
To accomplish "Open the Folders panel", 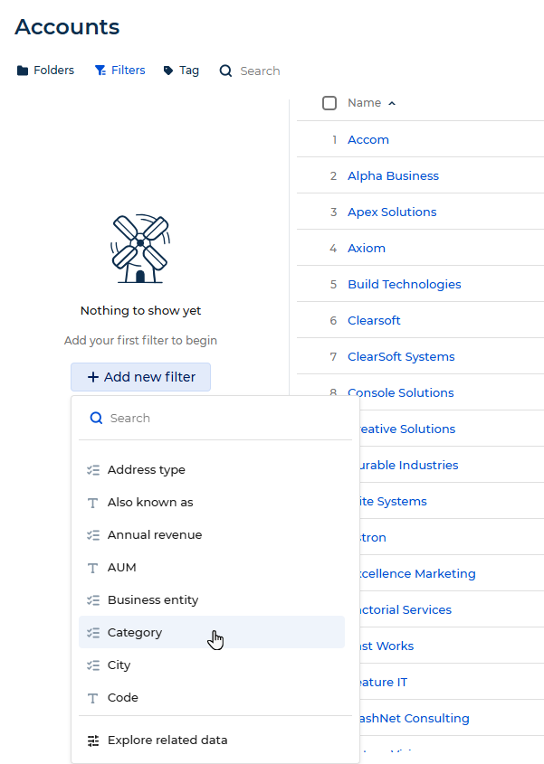I will pos(45,71).
